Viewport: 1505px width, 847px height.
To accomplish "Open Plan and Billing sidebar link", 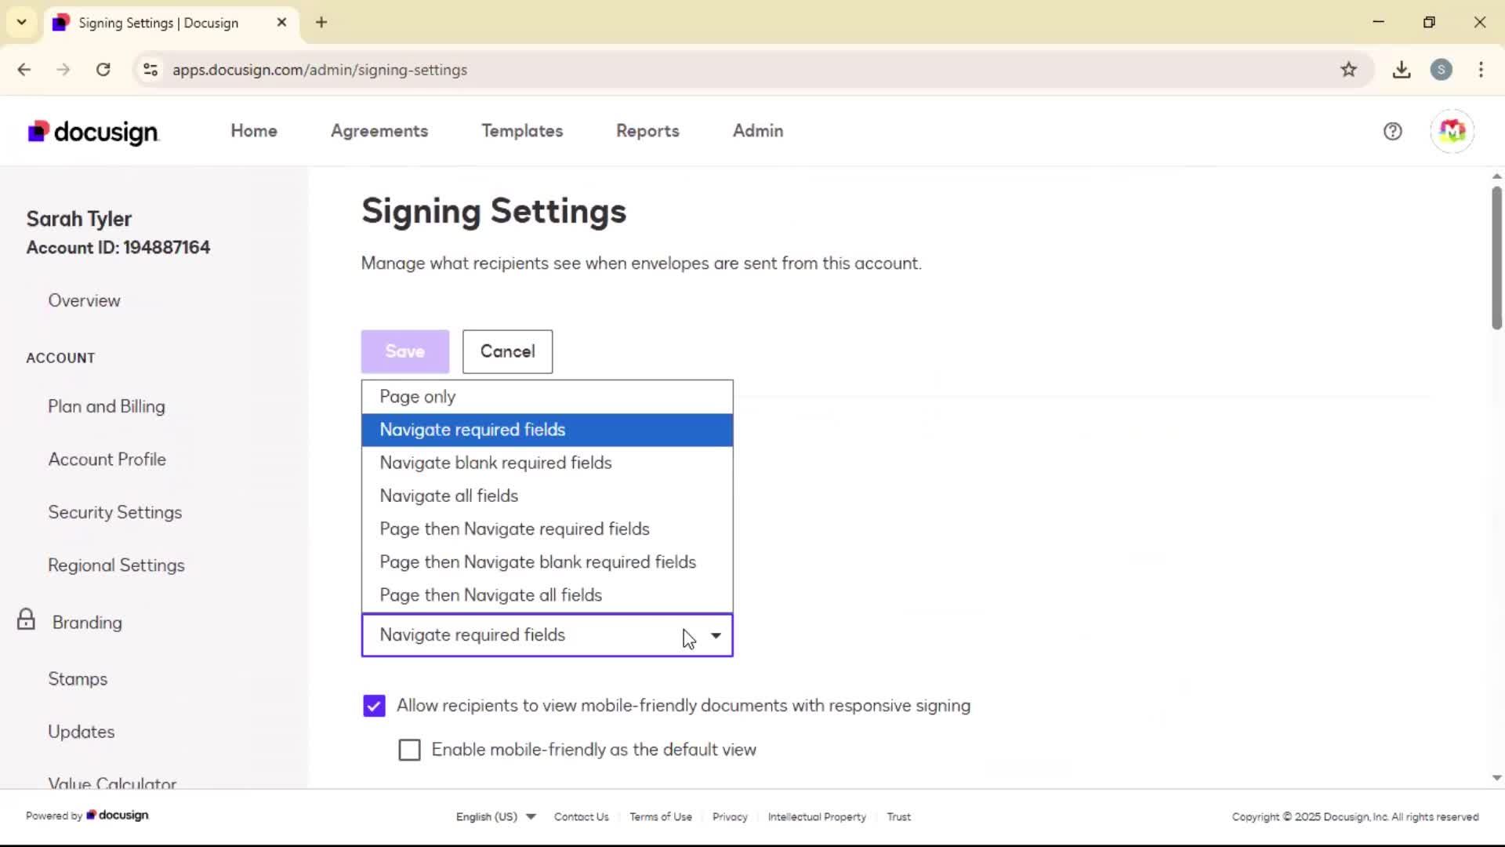I will click(x=107, y=406).
